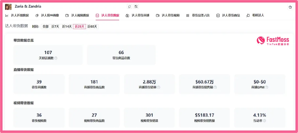
Task: Click the translate icon beside the creator name
Action: click(136, 6)
